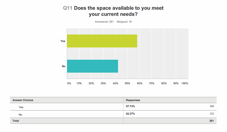The height and width of the screenshot is (132, 227).
Task: Select the Yes row in answer table
Action: click(113, 107)
